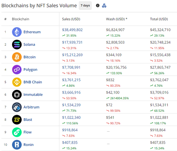Image resolution: width=177 pixels, height=151 pixels.
Task: Open the Solana blockchain link
Action: coord(29,45)
